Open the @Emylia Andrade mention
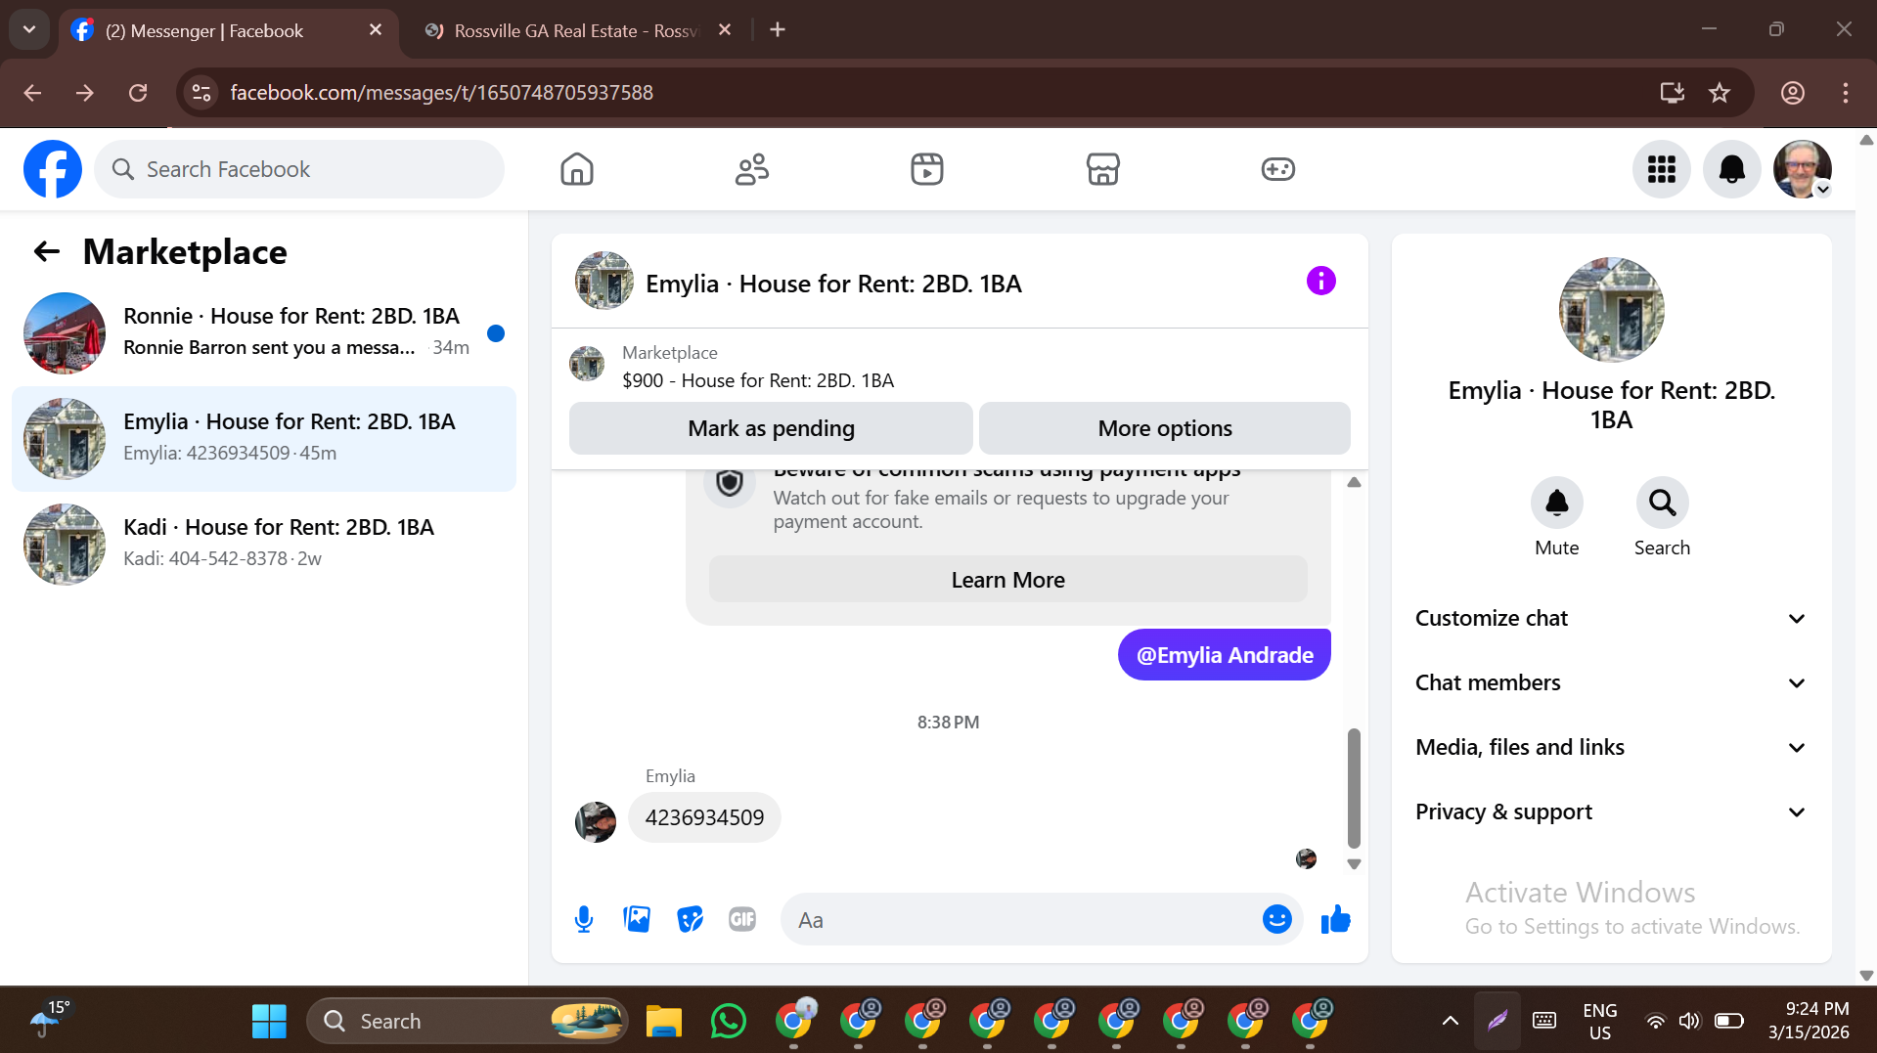The height and width of the screenshot is (1053, 1877). click(1225, 655)
